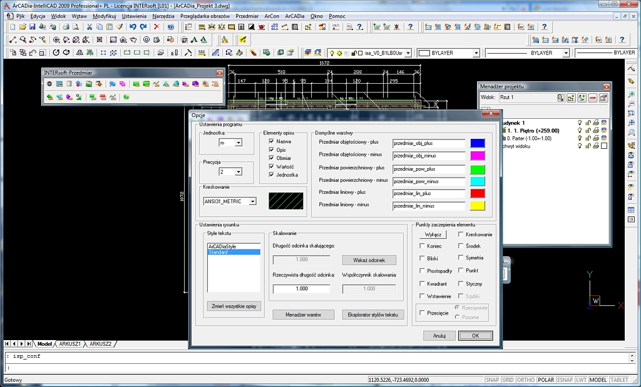Click the Print icon

coord(66,27)
